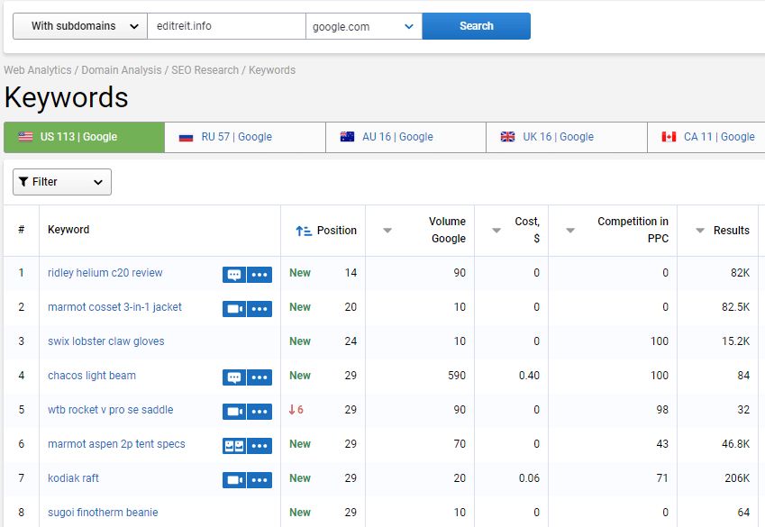This screenshot has width=765, height=527.
Task: Open the kodiak raft keyword link
Action: [73, 477]
